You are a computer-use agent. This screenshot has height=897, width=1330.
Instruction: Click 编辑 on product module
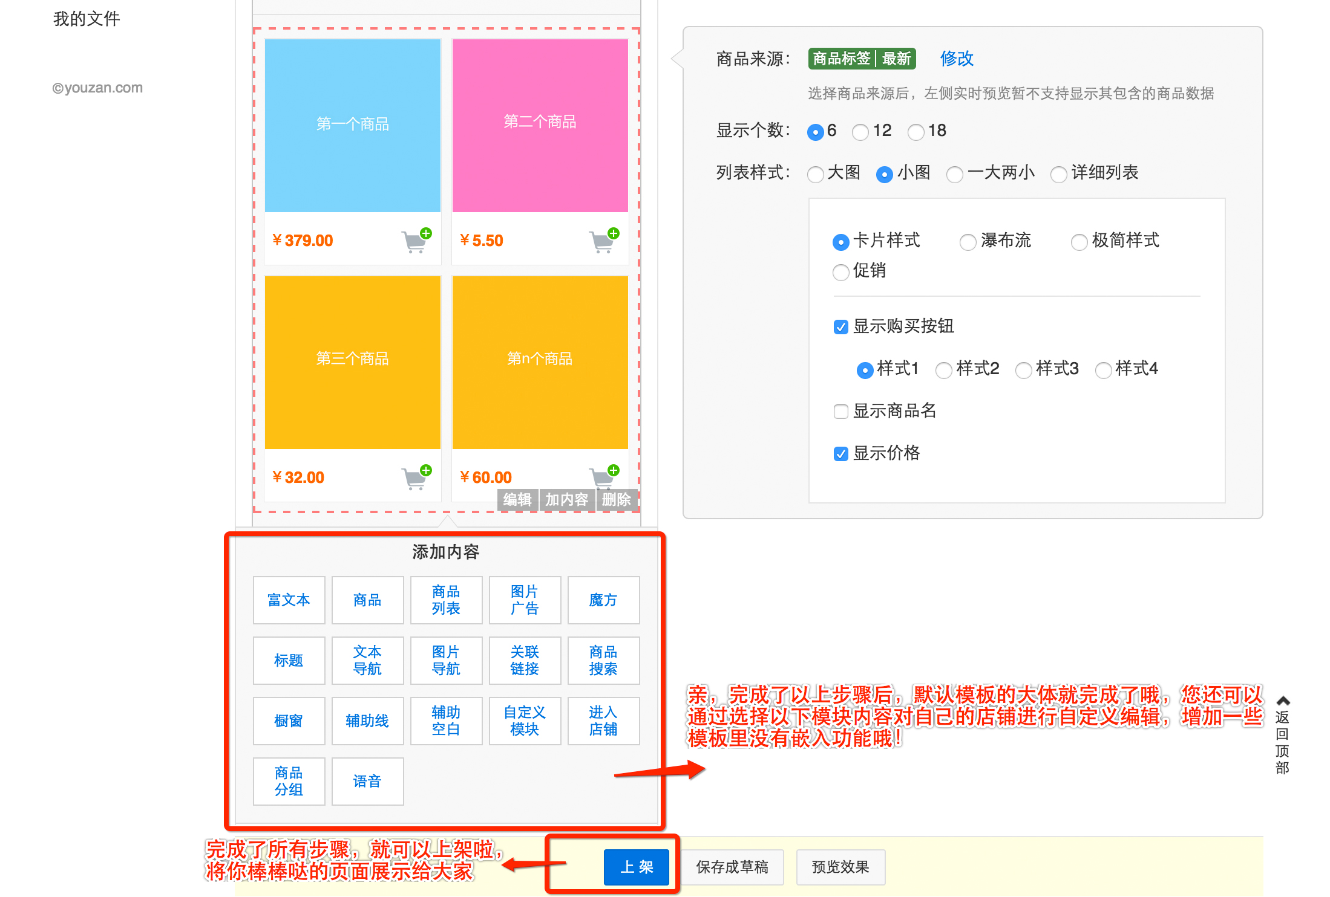[x=517, y=500]
